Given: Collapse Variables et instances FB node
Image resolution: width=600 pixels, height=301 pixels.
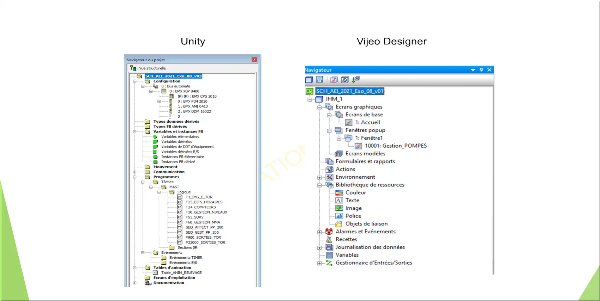Looking at the screenshot, I should 134,132.
